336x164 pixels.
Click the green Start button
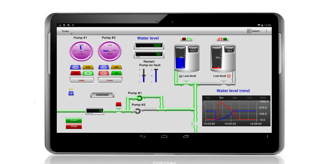click(x=74, y=120)
